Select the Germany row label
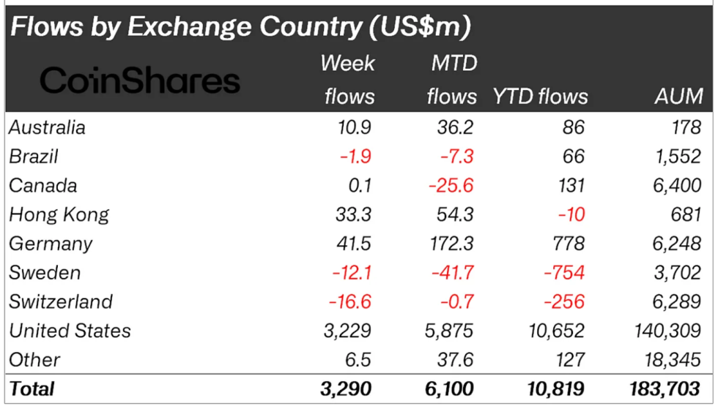This screenshot has width=718, height=417. [51, 244]
